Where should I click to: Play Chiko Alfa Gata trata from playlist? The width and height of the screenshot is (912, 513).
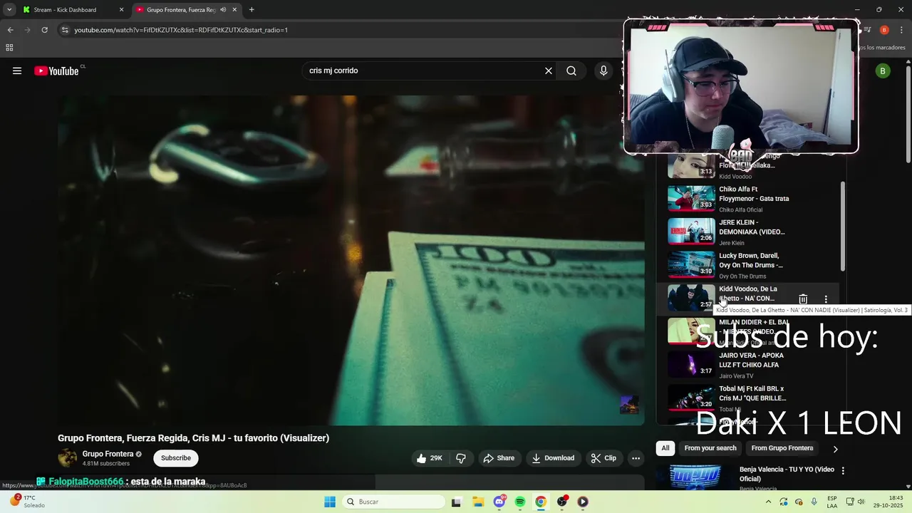tap(748, 199)
